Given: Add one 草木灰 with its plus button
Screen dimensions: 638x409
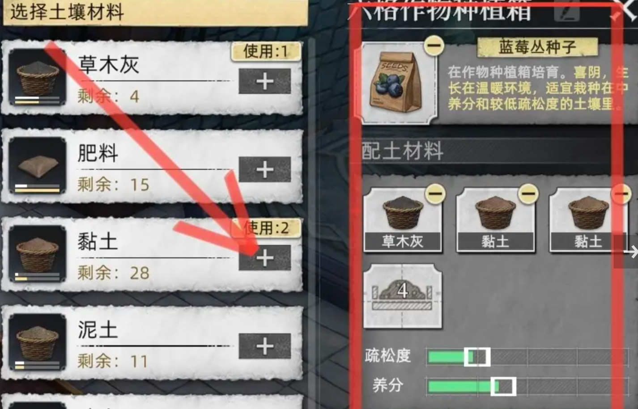Looking at the screenshot, I should [x=265, y=81].
